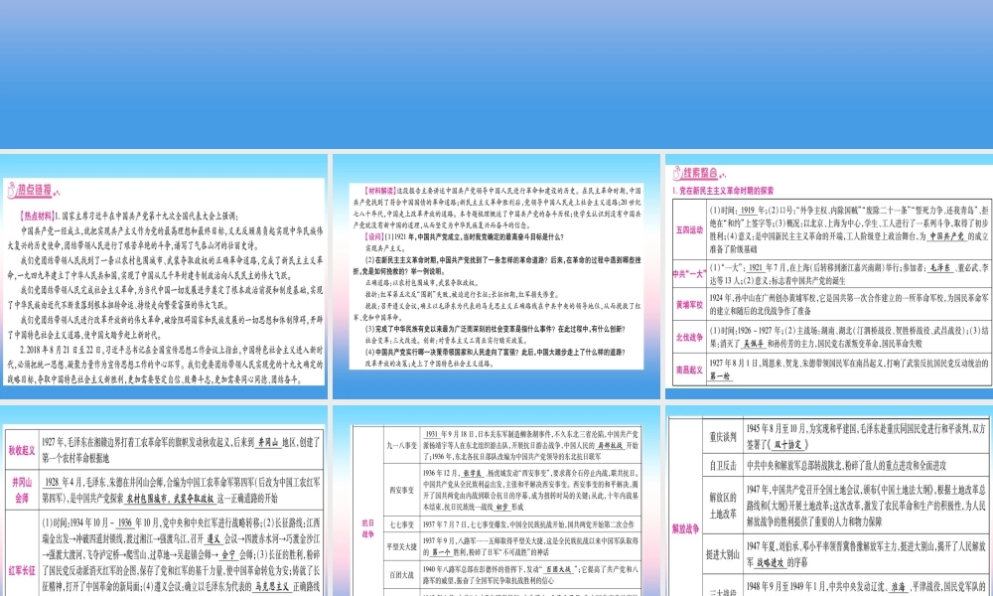The image size is (993, 596).
Task: Select the heading 党在新民主主义革命时期的探索
Action: tap(723, 190)
